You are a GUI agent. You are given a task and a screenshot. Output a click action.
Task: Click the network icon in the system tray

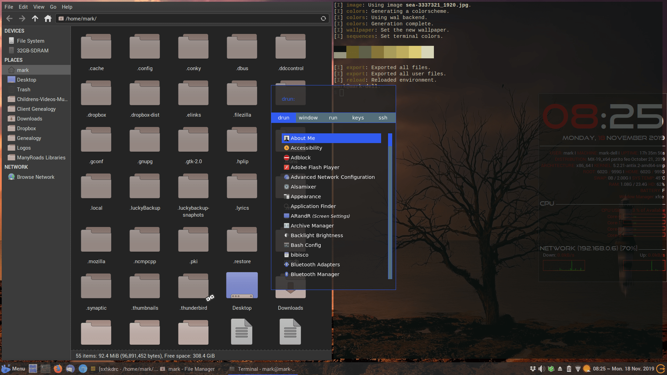click(577, 369)
